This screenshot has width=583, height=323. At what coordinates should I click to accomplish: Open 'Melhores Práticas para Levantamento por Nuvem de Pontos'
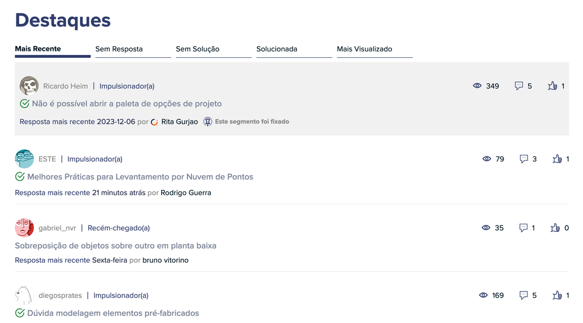tap(140, 176)
